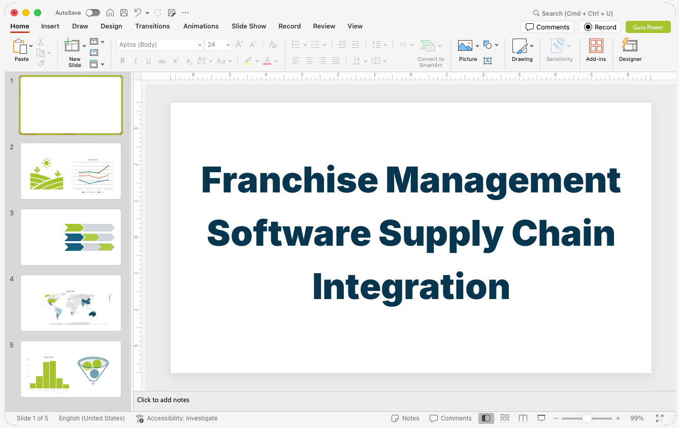The image size is (679, 428).
Task: Open the Animations tab
Action: coord(201,26)
